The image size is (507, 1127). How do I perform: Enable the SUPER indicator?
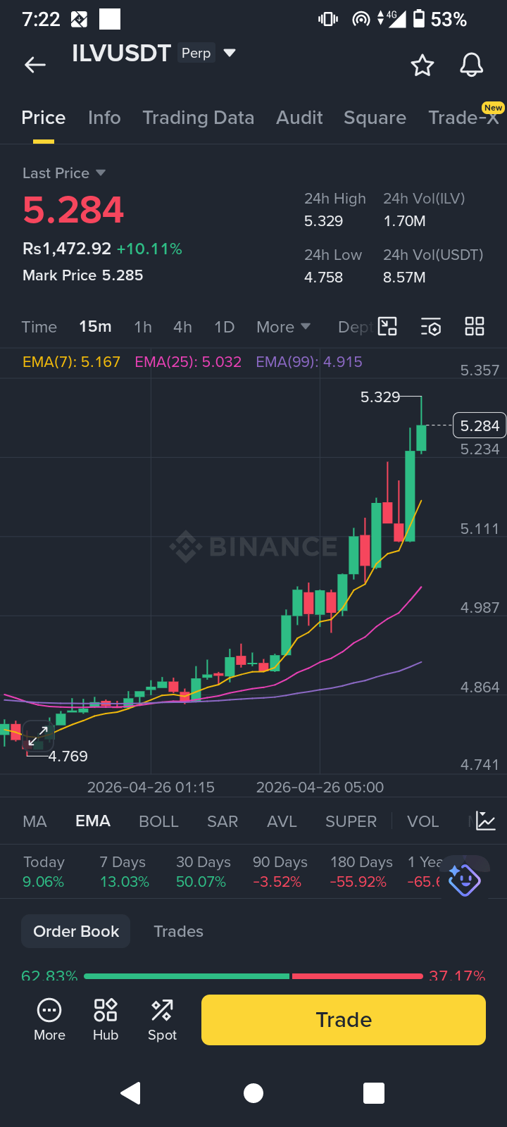click(x=351, y=821)
